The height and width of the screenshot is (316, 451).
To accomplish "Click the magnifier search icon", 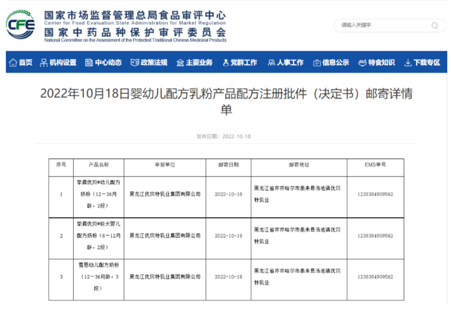I will click(435, 25).
